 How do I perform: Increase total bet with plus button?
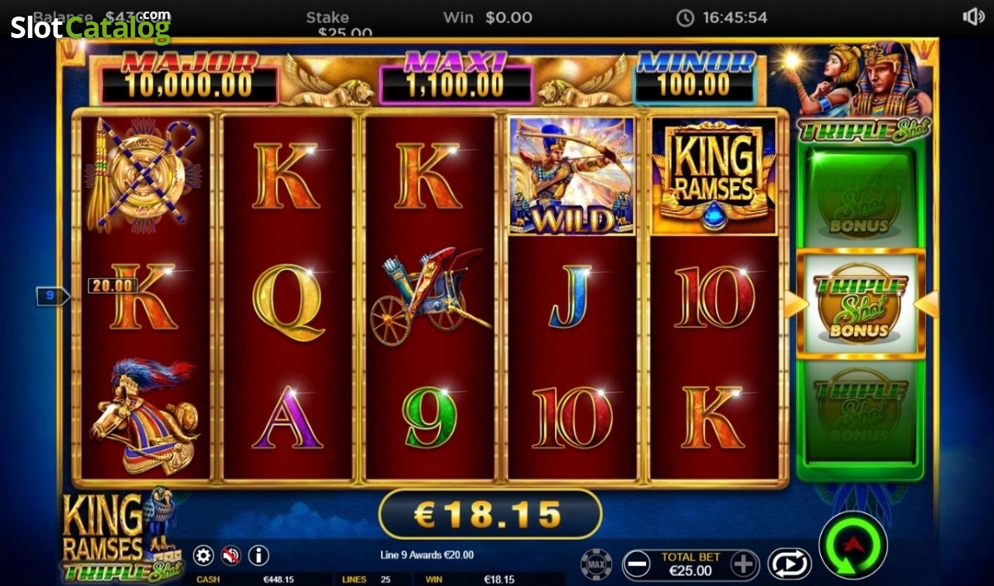click(745, 565)
